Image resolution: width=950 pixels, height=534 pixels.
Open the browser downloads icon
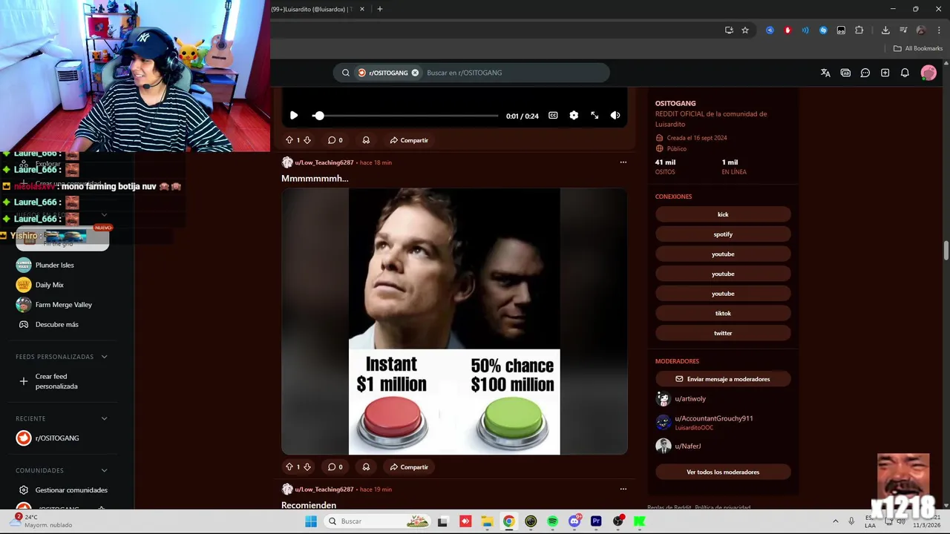(x=885, y=30)
